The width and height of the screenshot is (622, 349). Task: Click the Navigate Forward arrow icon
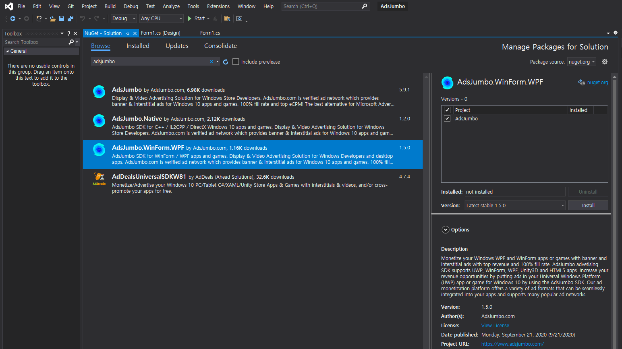[27, 19]
